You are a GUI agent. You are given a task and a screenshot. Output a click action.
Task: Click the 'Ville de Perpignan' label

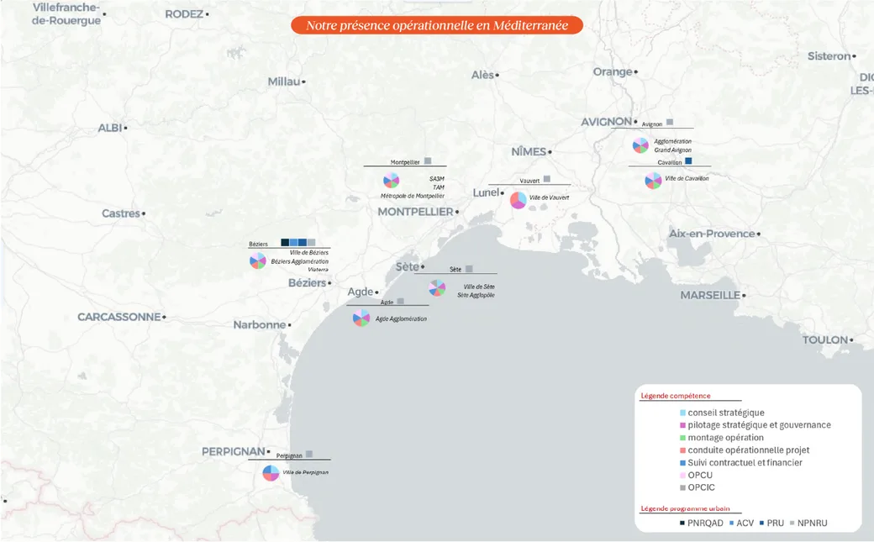(x=305, y=472)
